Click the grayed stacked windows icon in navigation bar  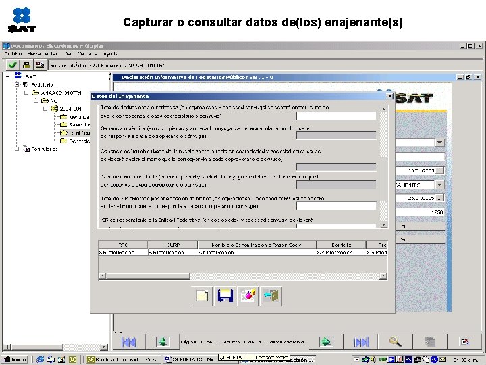(x=429, y=342)
